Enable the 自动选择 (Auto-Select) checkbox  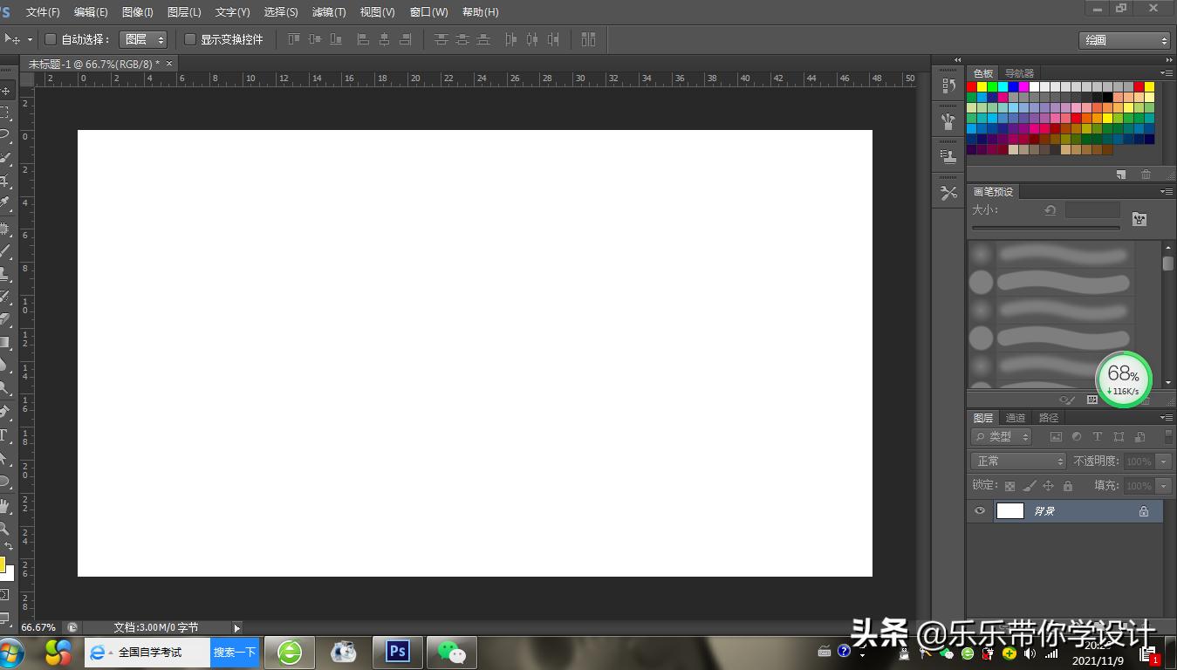(51, 39)
